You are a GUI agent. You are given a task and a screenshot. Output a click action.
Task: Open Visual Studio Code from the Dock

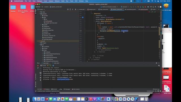click(120, 99)
